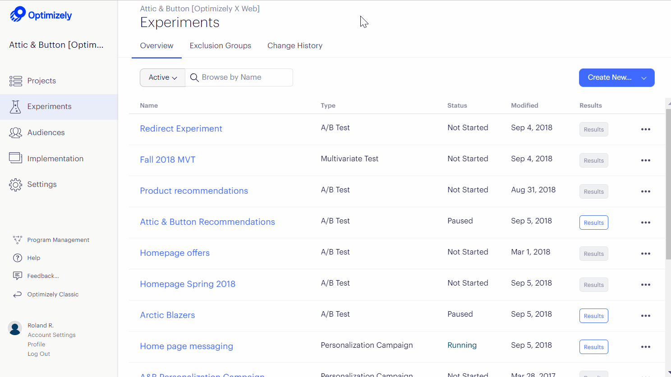This screenshot has height=377, width=671.
Task: Click the Browse by Name search field
Action: (x=244, y=77)
